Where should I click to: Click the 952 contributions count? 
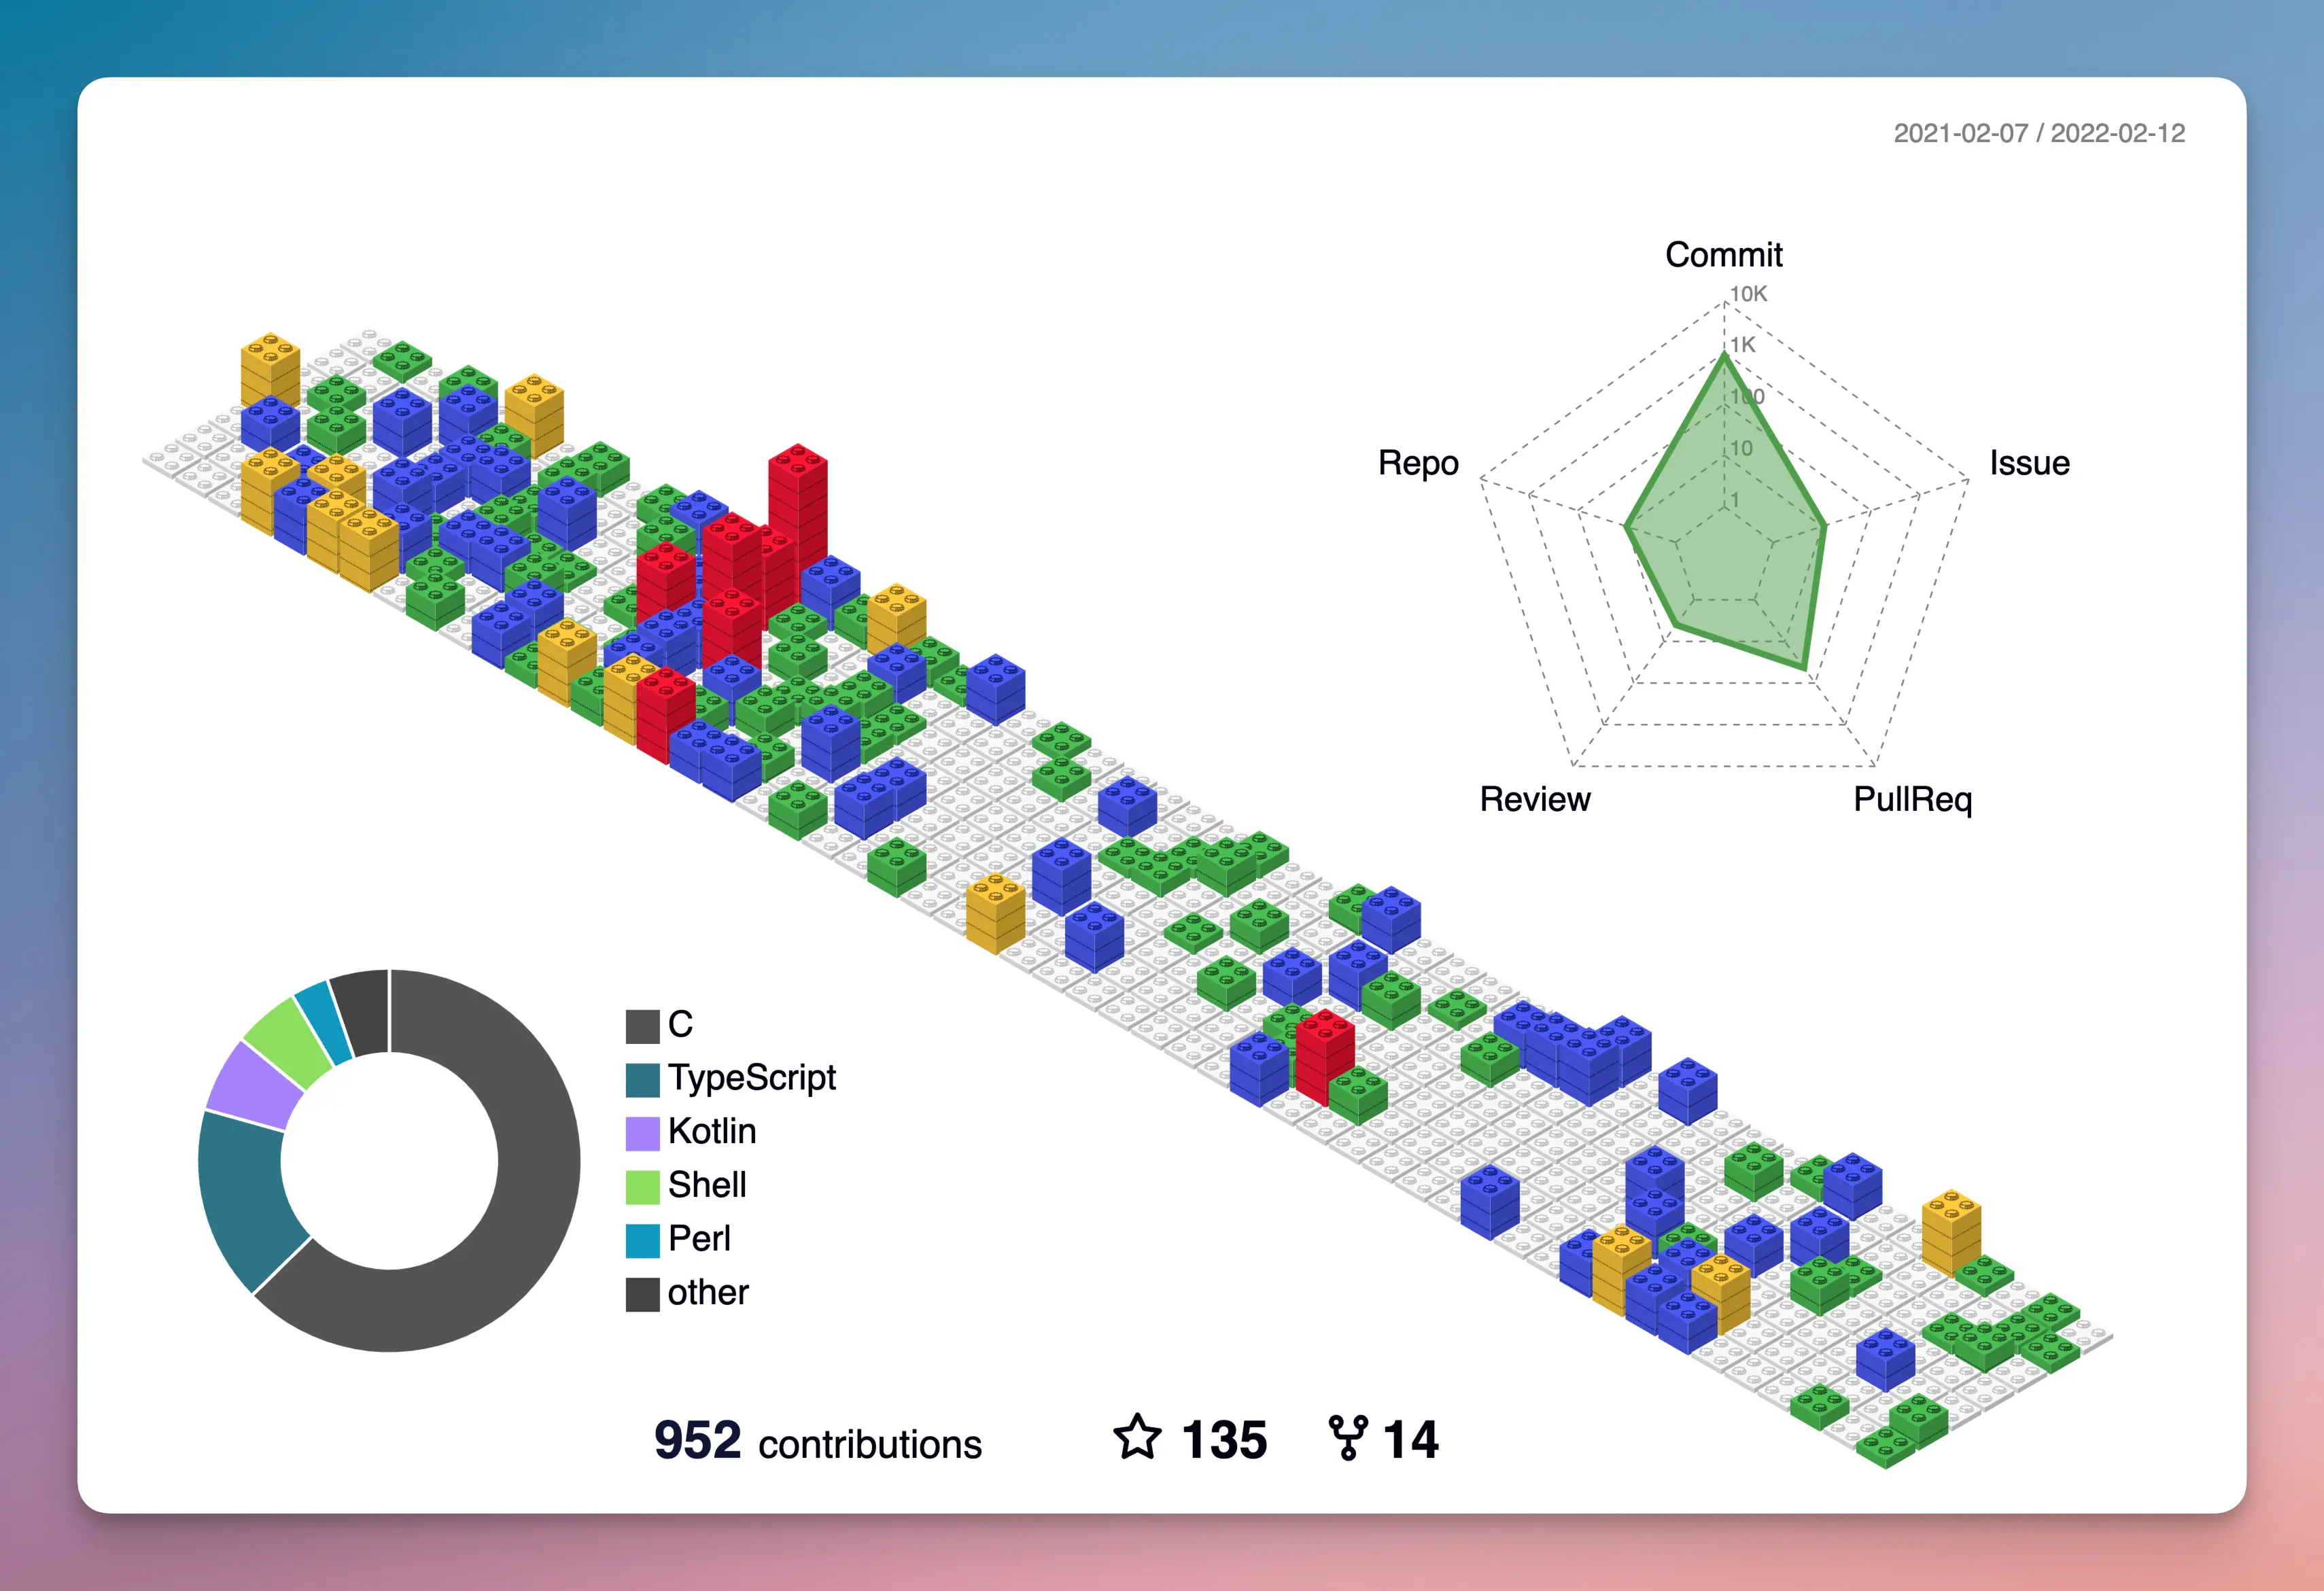point(697,1441)
